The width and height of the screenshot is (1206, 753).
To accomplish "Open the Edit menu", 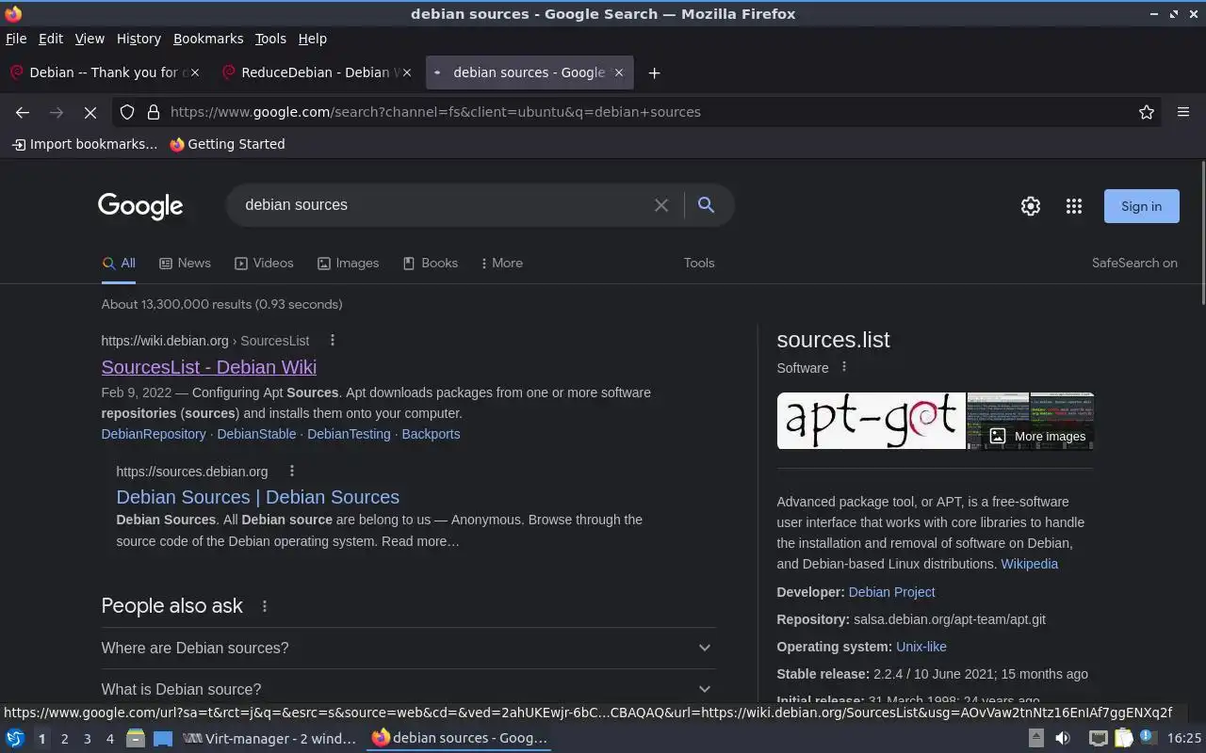I will pyautogui.click(x=51, y=39).
